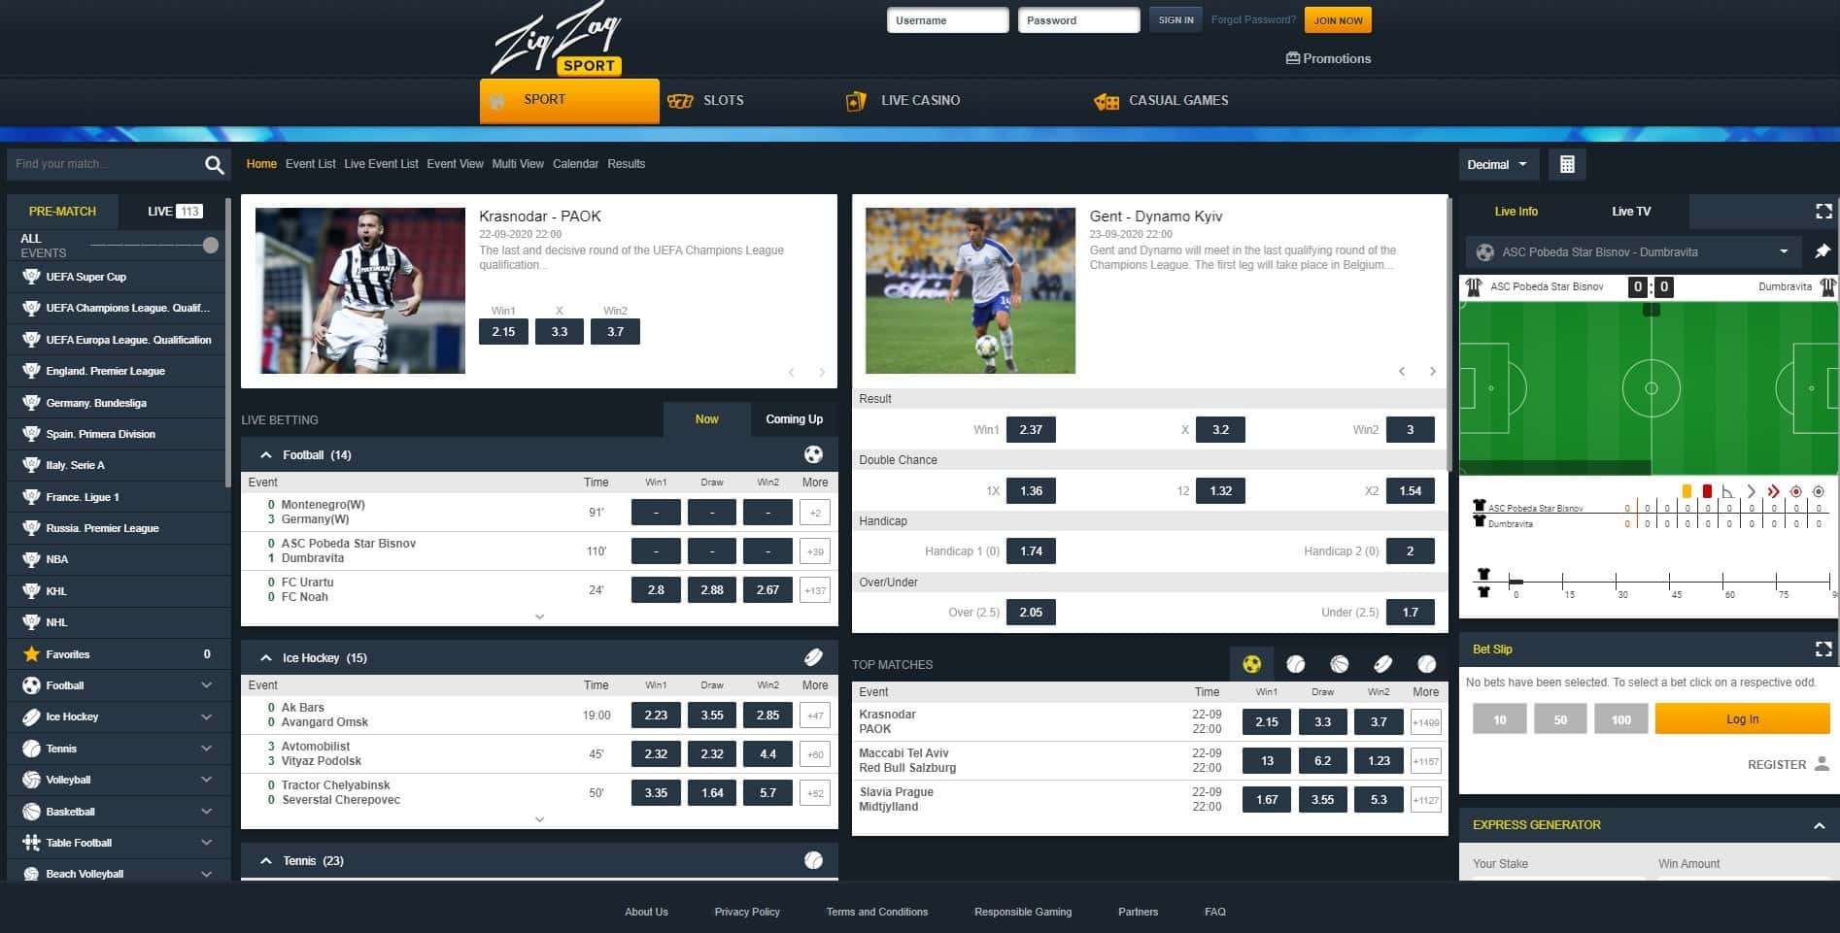Open the Event List menu item
1840x933 pixels.
[x=311, y=164]
